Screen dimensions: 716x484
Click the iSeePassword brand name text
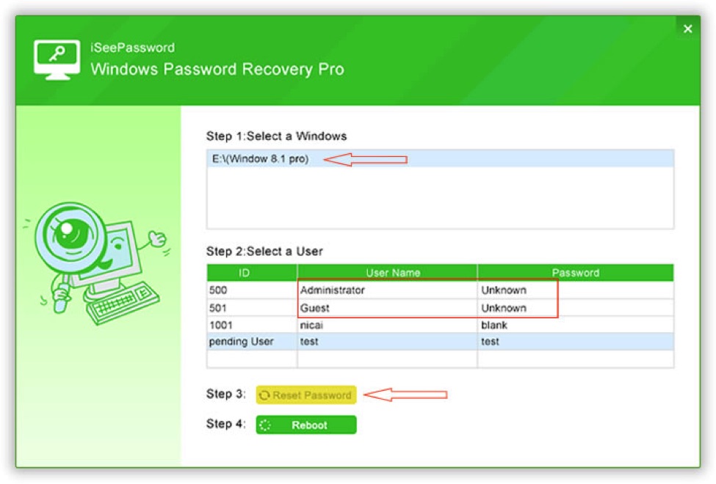[x=132, y=48]
